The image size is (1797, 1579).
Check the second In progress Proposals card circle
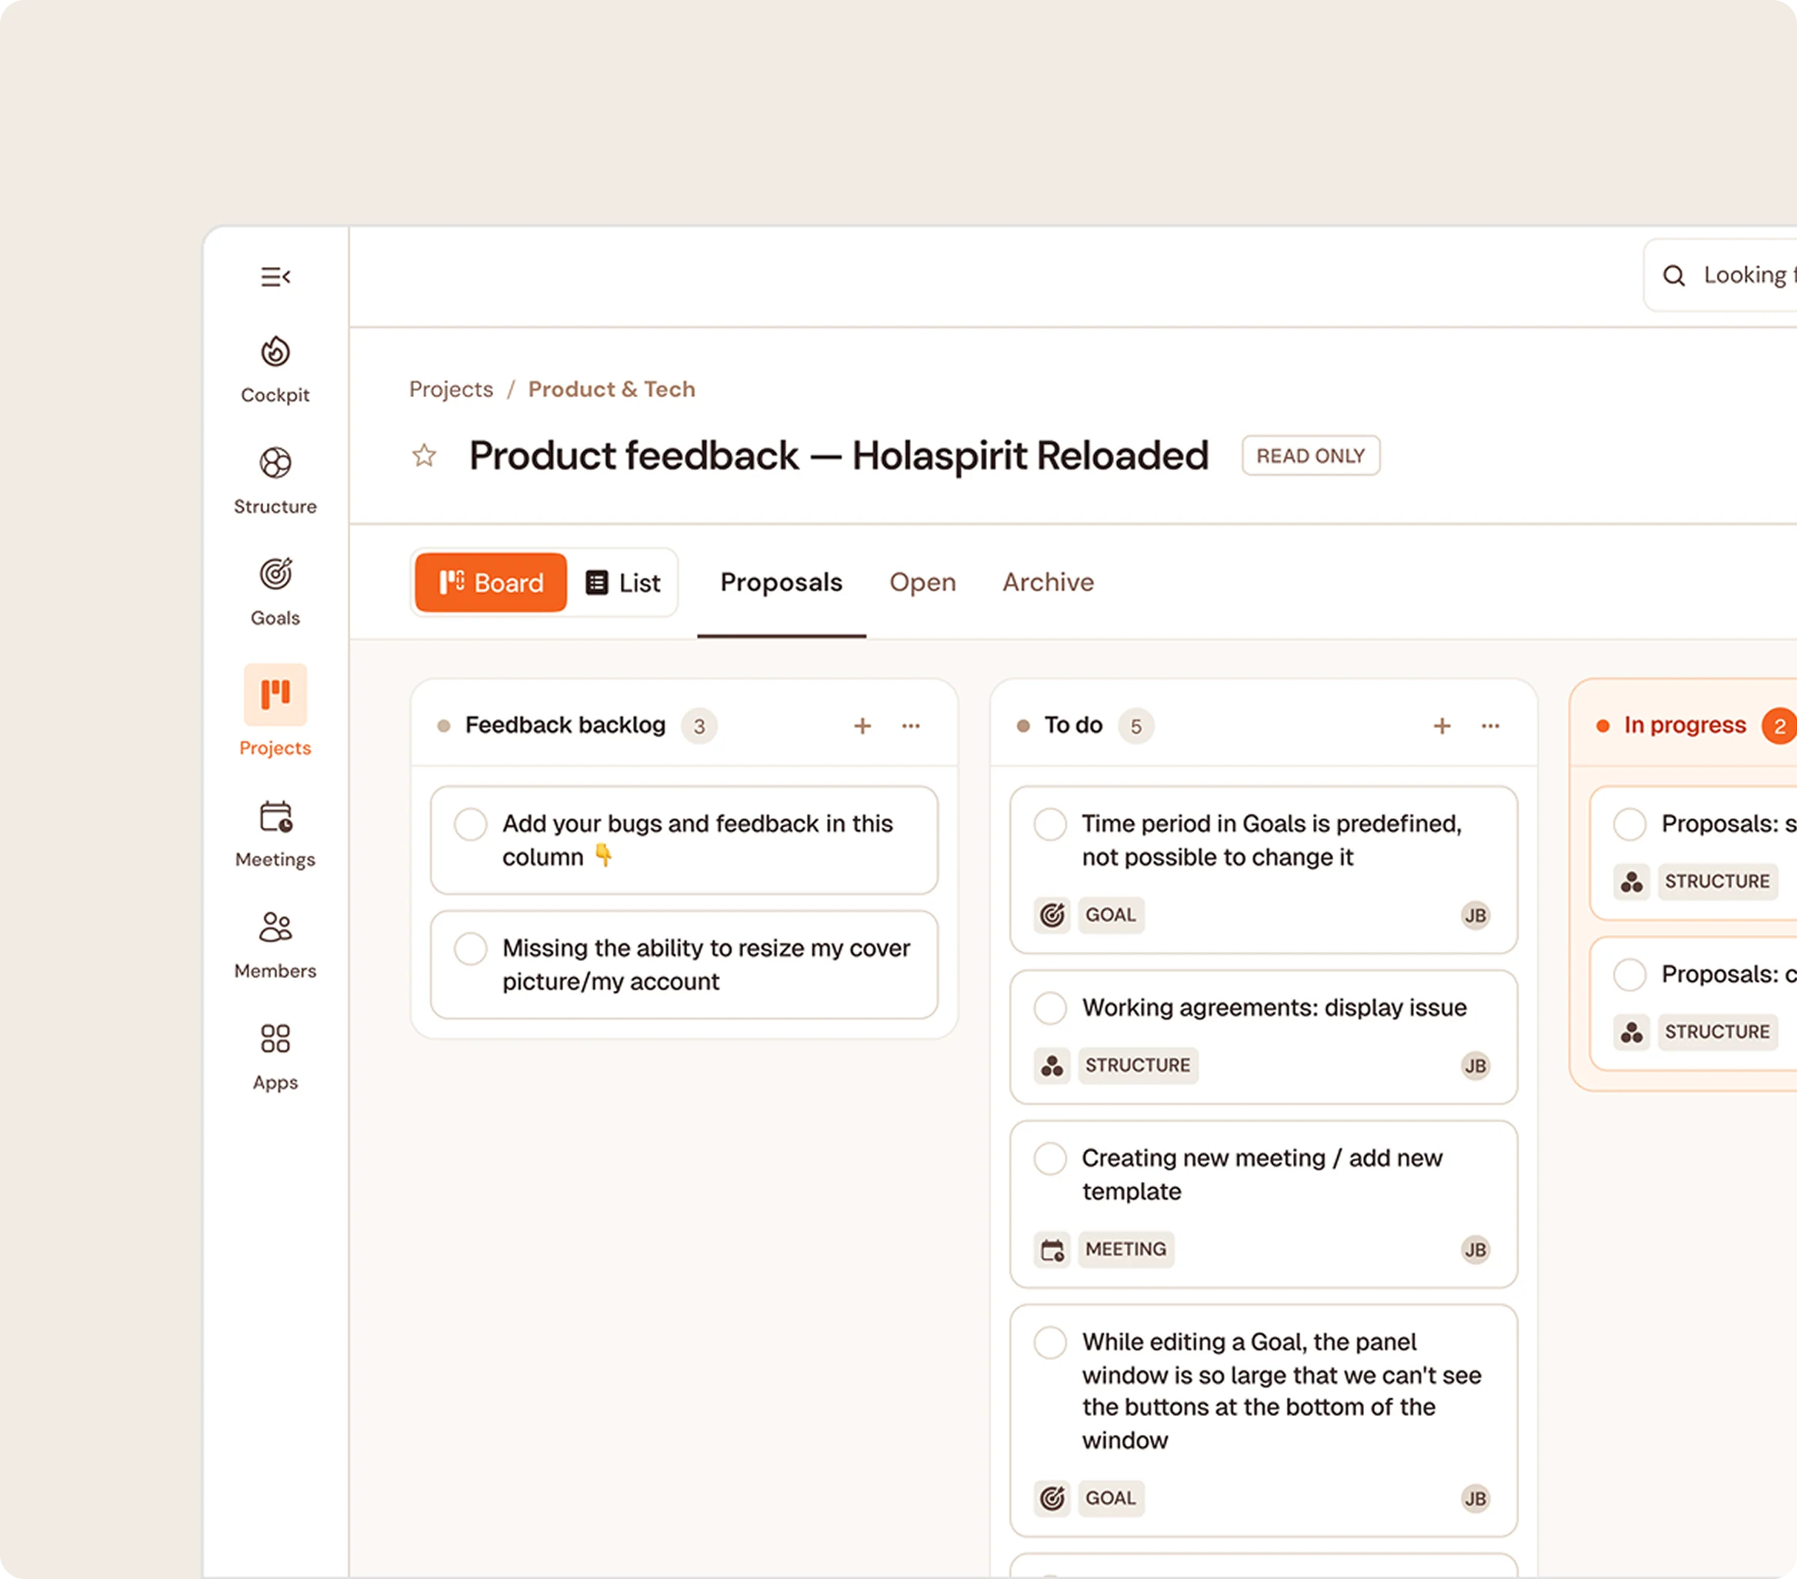click(x=1629, y=975)
